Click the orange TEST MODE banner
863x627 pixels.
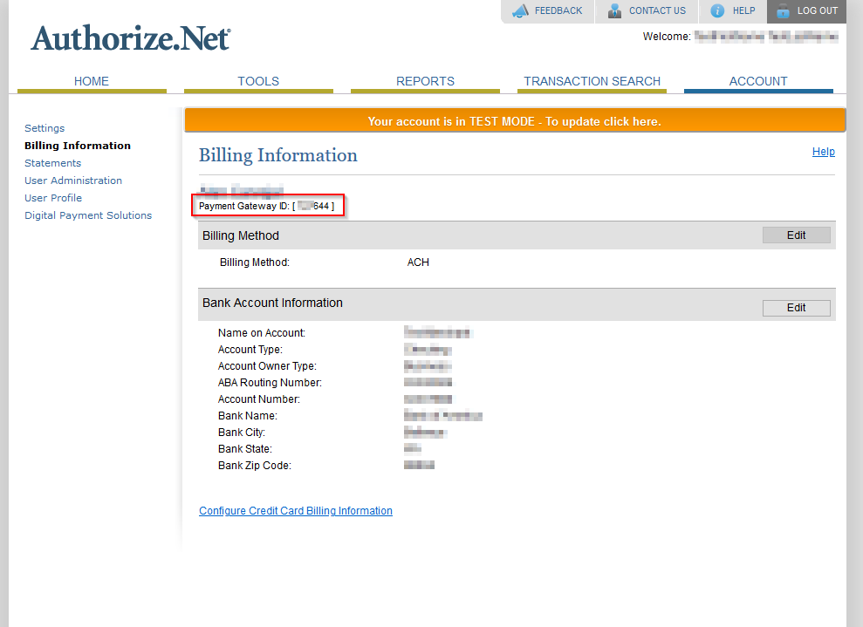[515, 121]
